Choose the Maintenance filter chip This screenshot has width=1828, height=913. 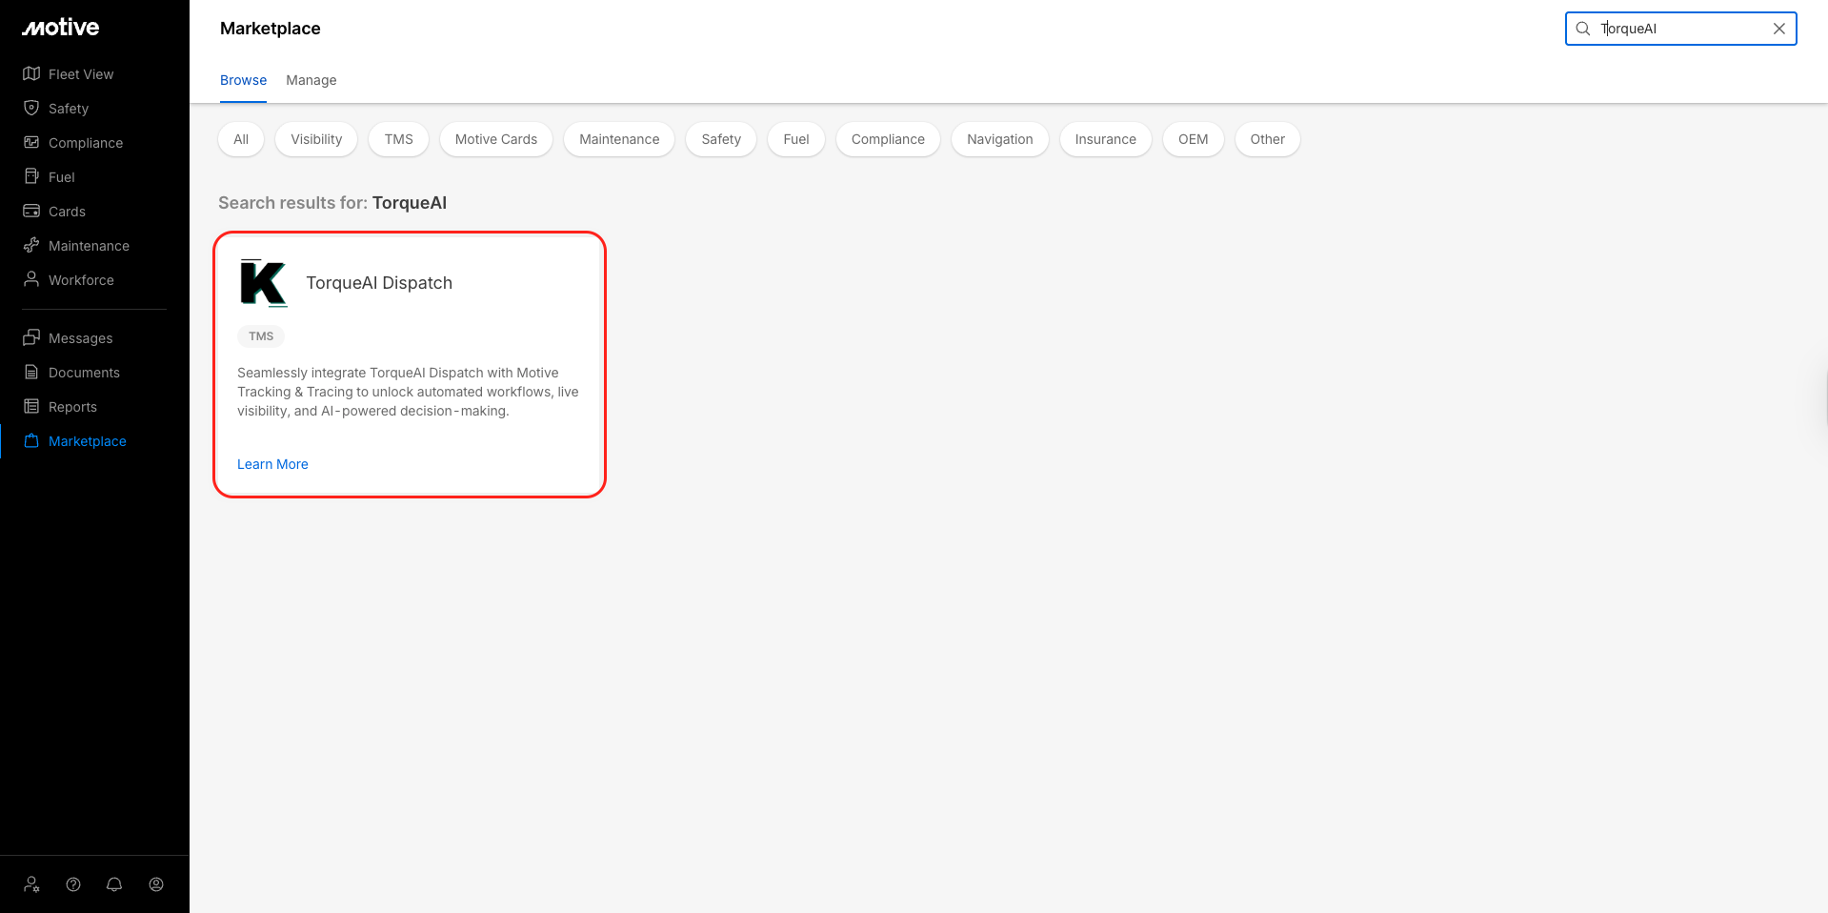619,139
